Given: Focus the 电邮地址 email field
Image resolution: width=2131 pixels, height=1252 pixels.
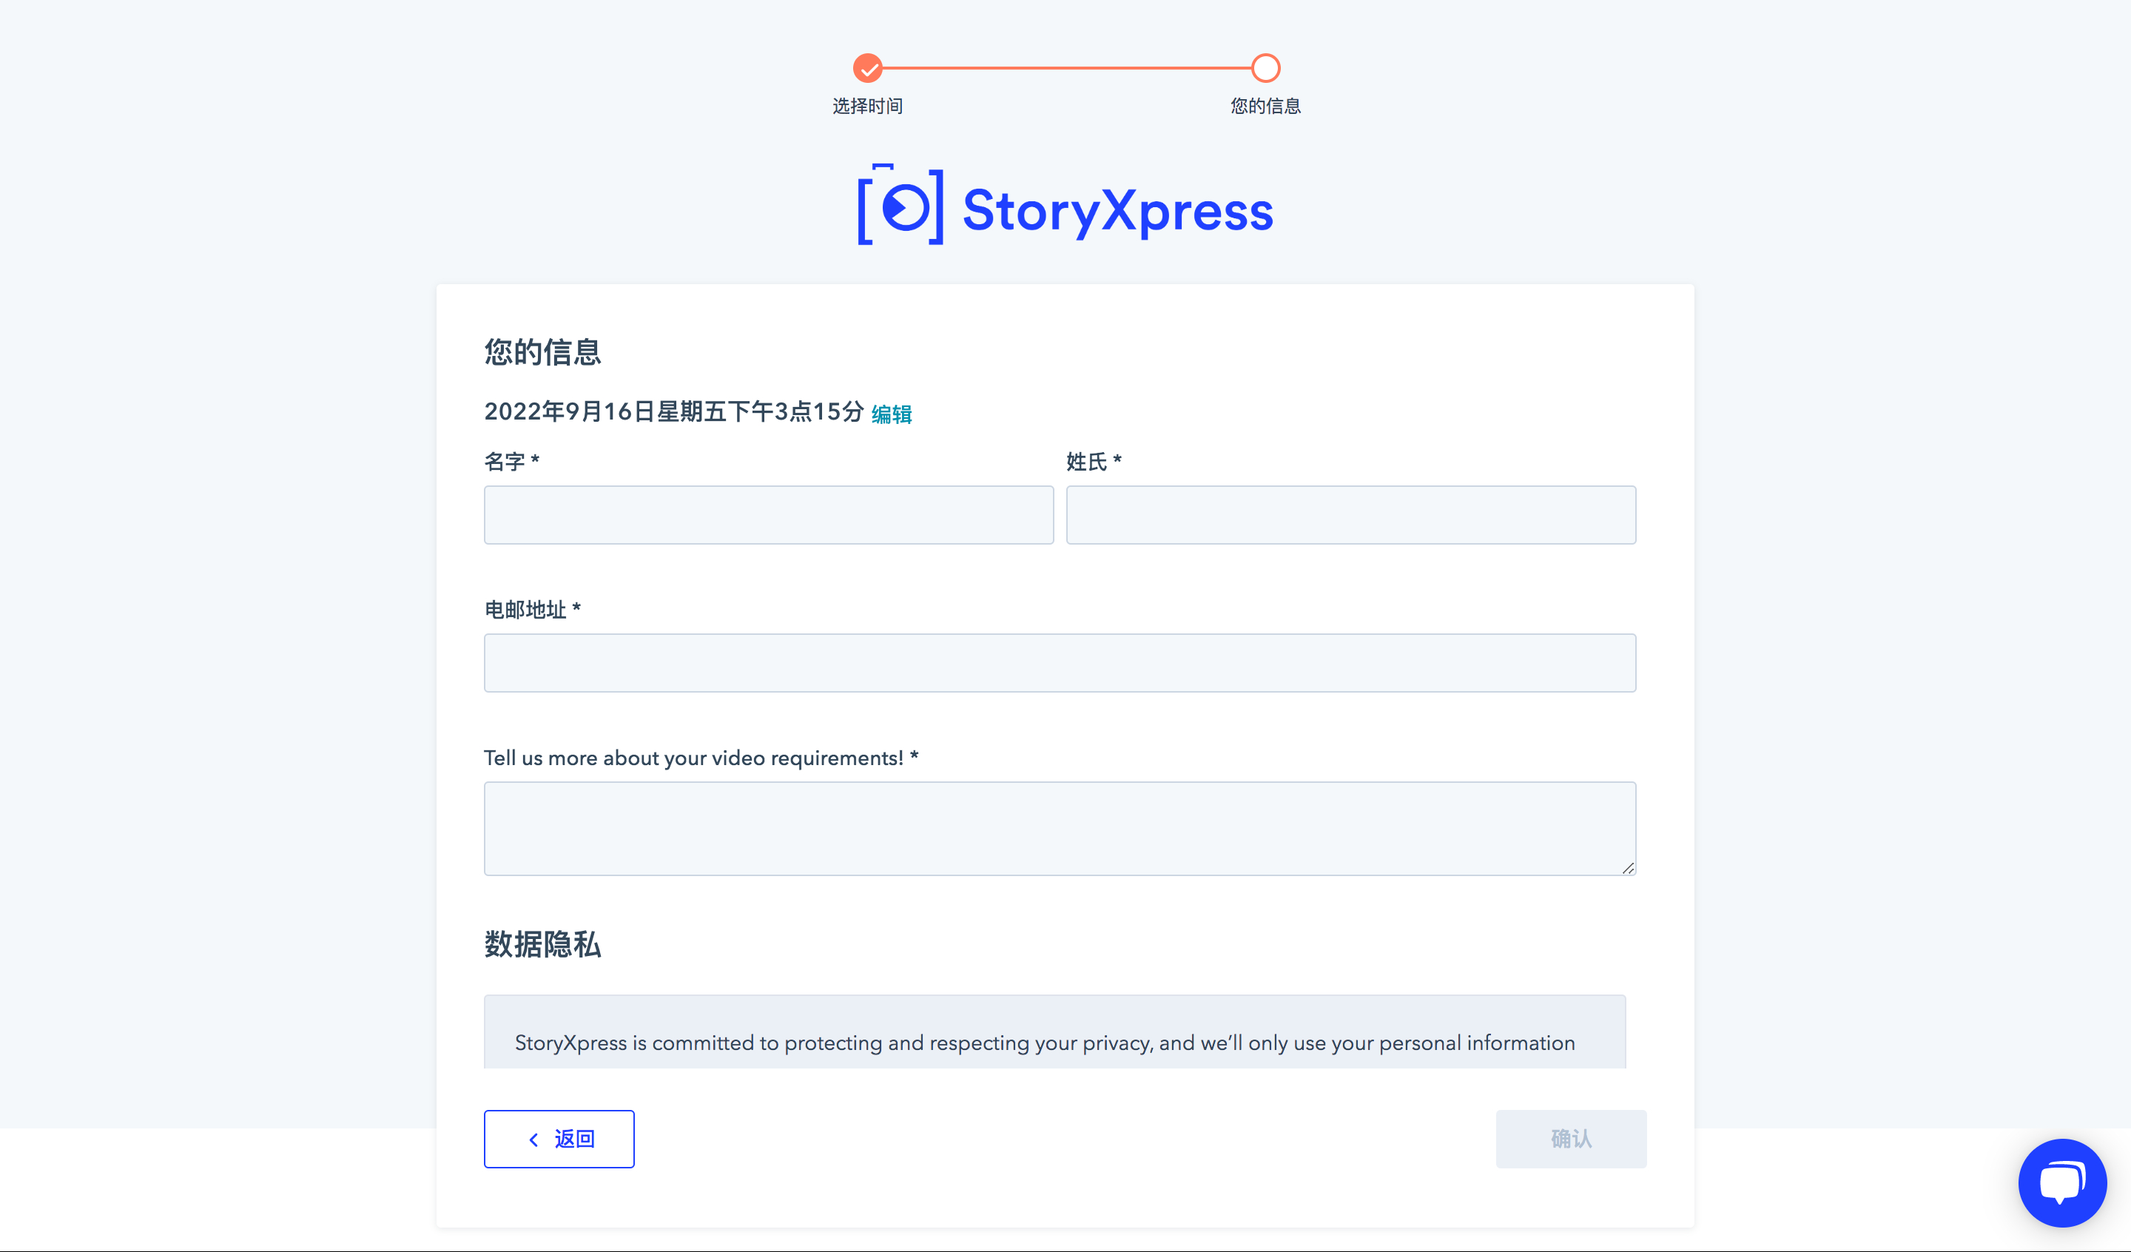Looking at the screenshot, I should pos(1060,662).
